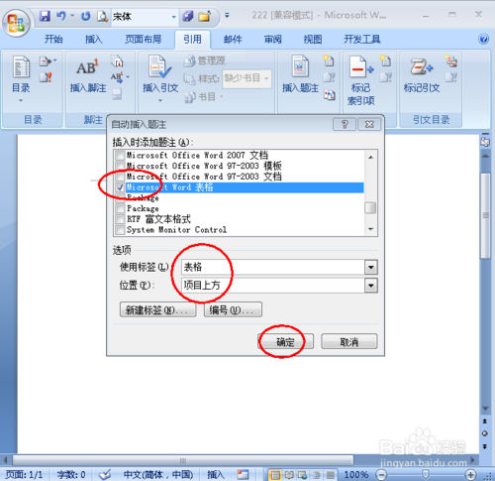This screenshot has height=481, width=495.
Task: Click the Table of Contents (目录) button
Action: pyautogui.click(x=21, y=78)
